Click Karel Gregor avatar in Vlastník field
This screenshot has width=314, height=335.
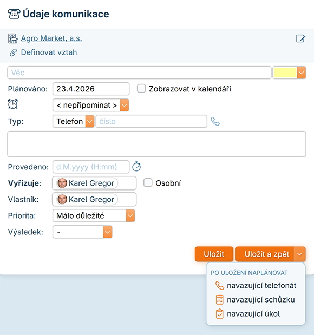tap(62, 199)
